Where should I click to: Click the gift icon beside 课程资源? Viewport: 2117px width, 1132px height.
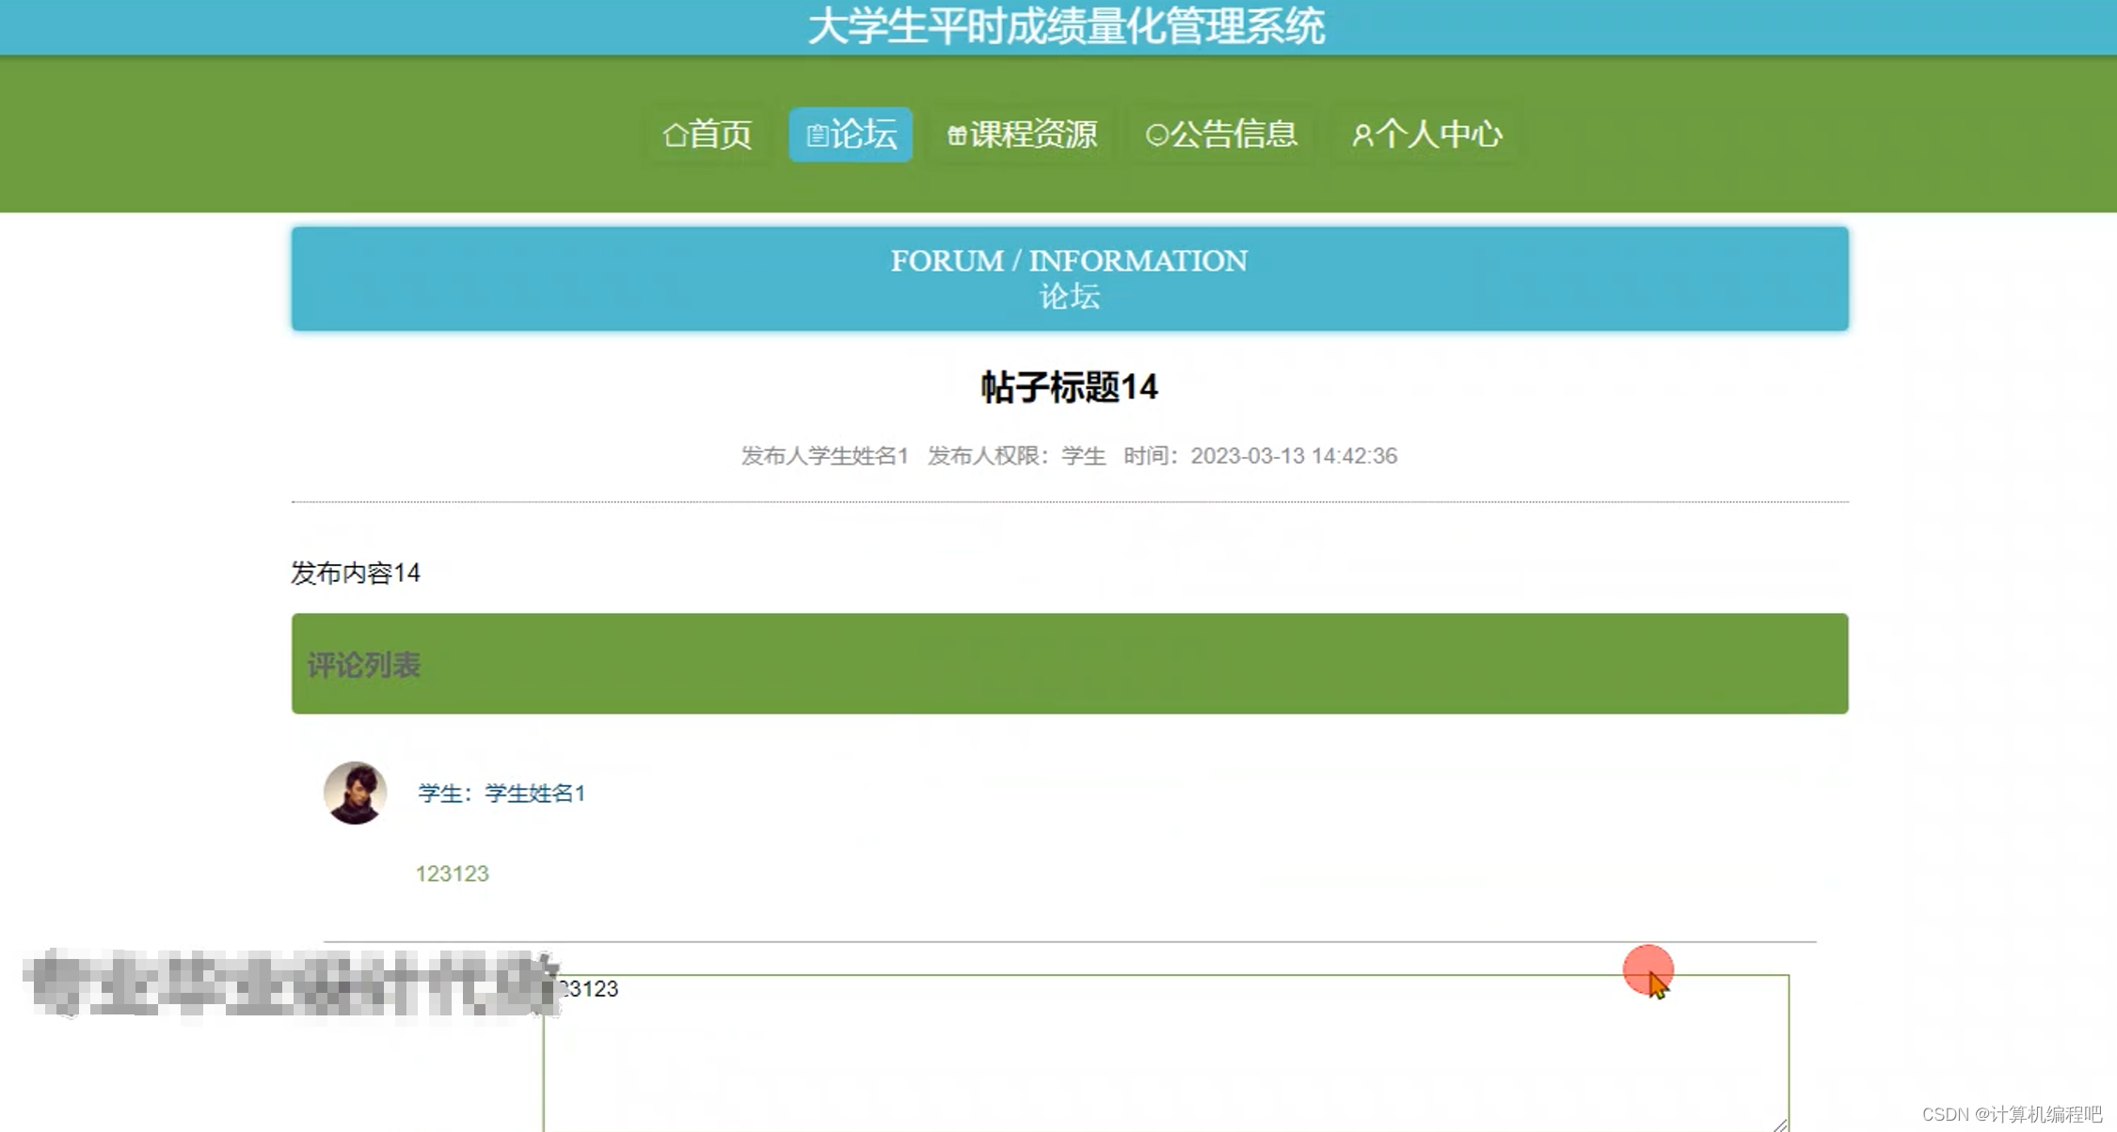[957, 136]
